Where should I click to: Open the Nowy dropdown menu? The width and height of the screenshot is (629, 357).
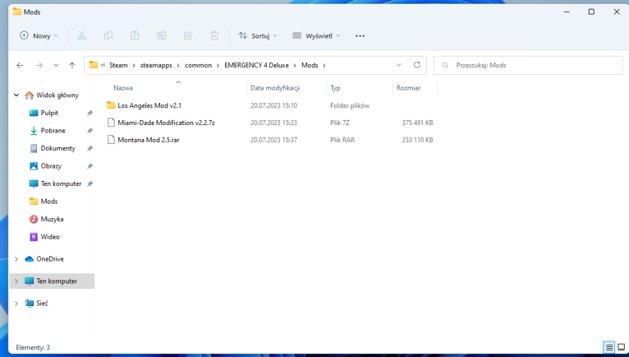click(x=39, y=36)
